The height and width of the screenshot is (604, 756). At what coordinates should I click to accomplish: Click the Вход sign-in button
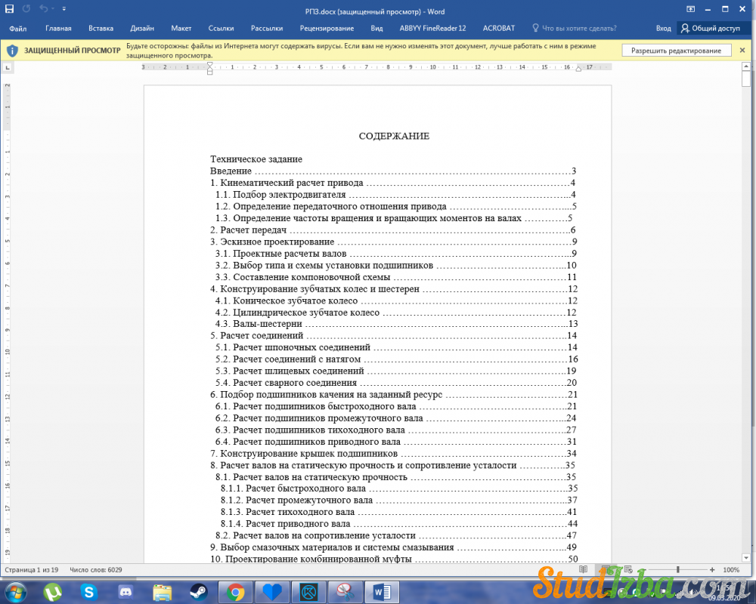coord(664,29)
